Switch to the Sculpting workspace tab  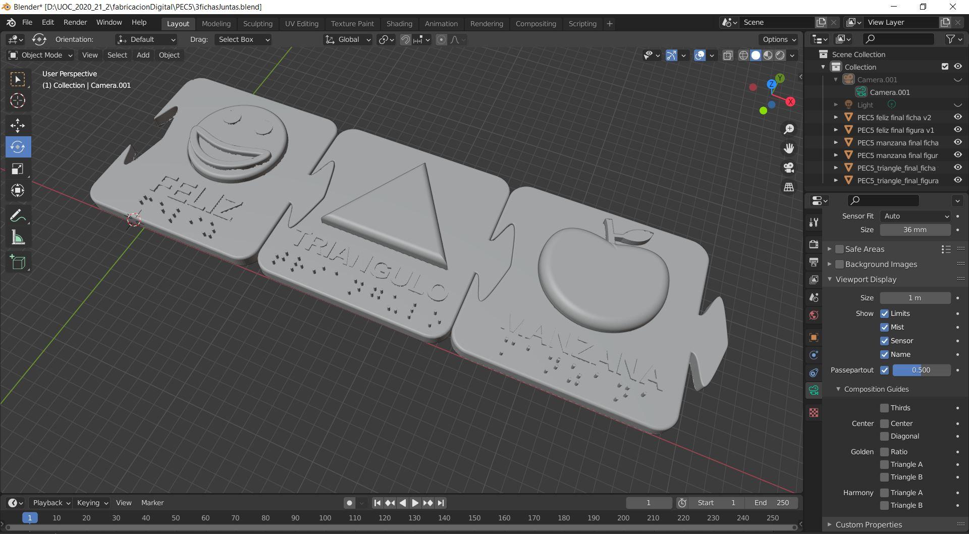tap(257, 24)
